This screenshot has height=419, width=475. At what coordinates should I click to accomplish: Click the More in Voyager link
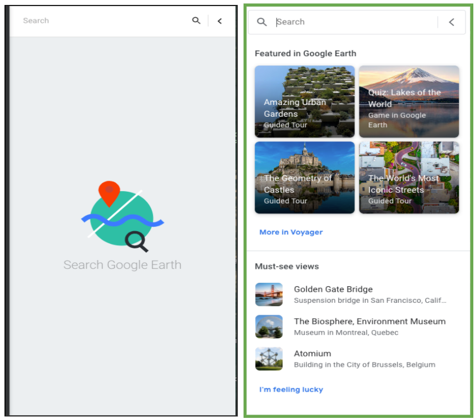291,232
